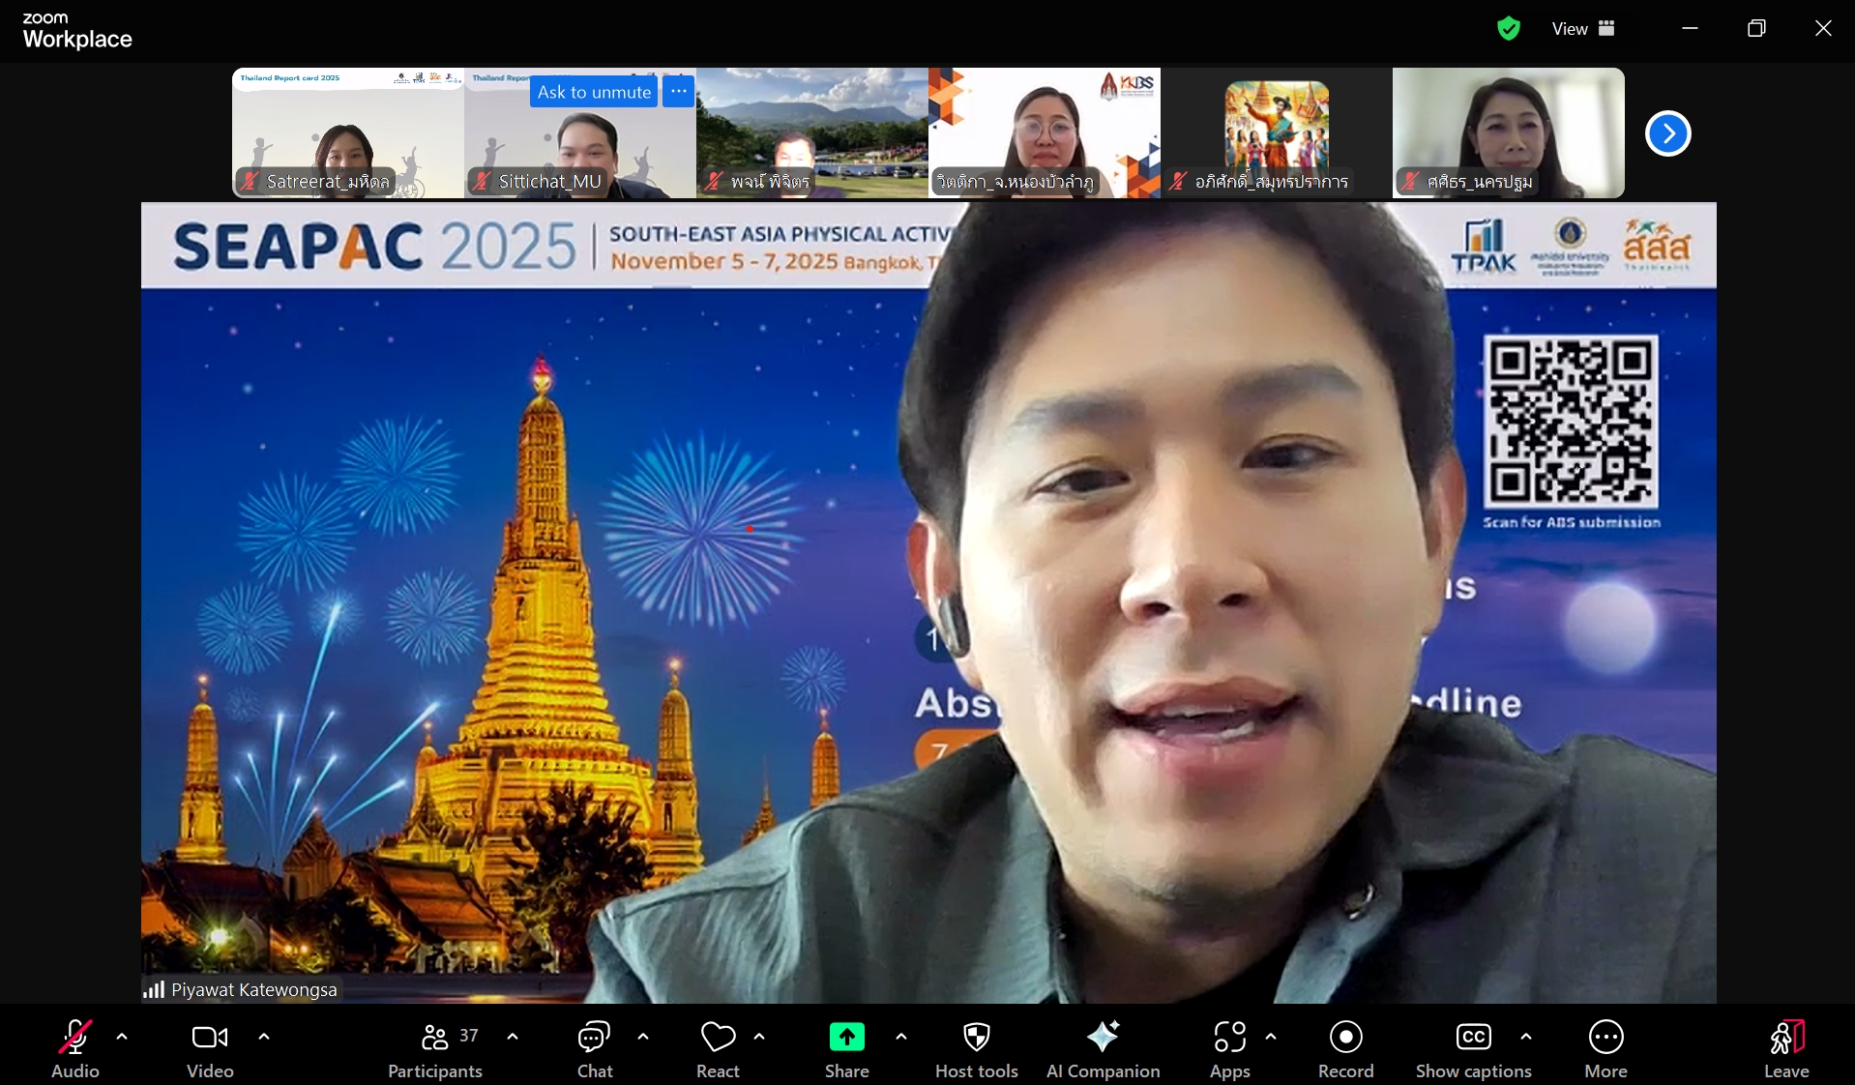Expand audio options arrow
This screenshot has height=1085, width=1855.
tap(122, 1037)
